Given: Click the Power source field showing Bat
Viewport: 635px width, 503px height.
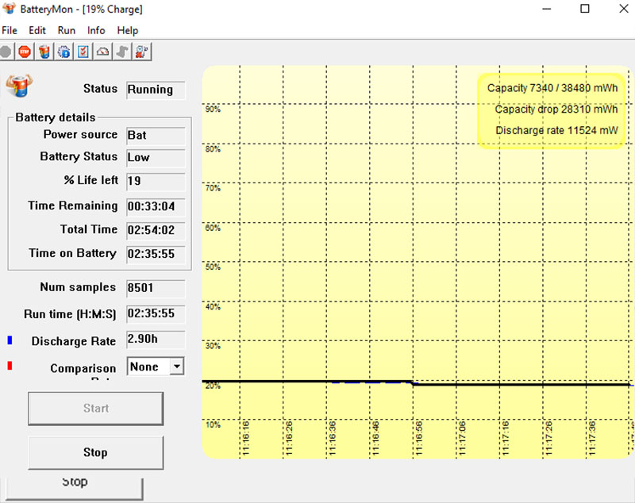Looking at the screenshot, I should (x=156, y=136).
